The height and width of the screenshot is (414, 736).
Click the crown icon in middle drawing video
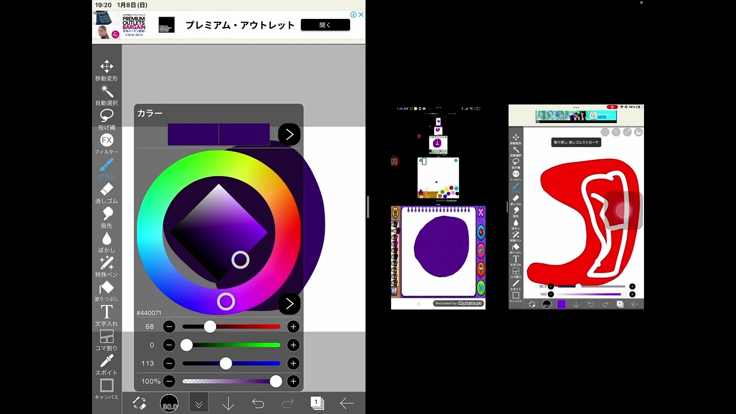click(x=396, y=213)
